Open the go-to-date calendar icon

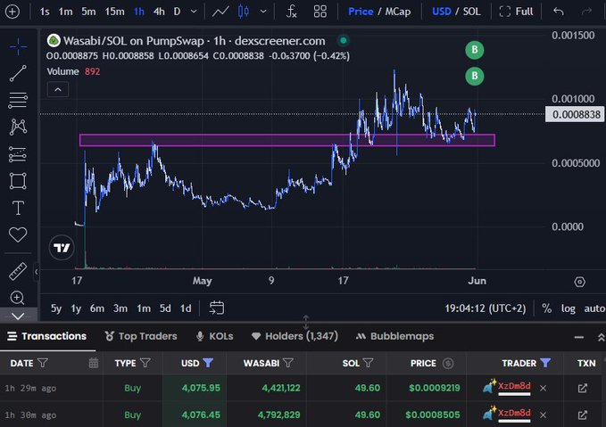[x=216, y=308]
